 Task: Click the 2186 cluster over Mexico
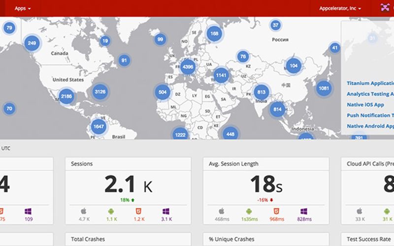click(66, 97)
